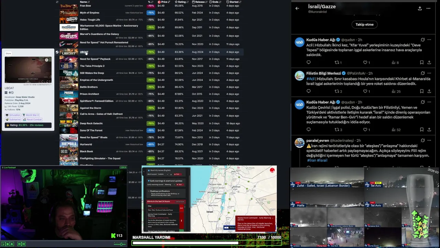This screenshot has width=440, height=248.
Task: Open the @AuroraIntel list owner handle
Action: [x=317, y=12]
